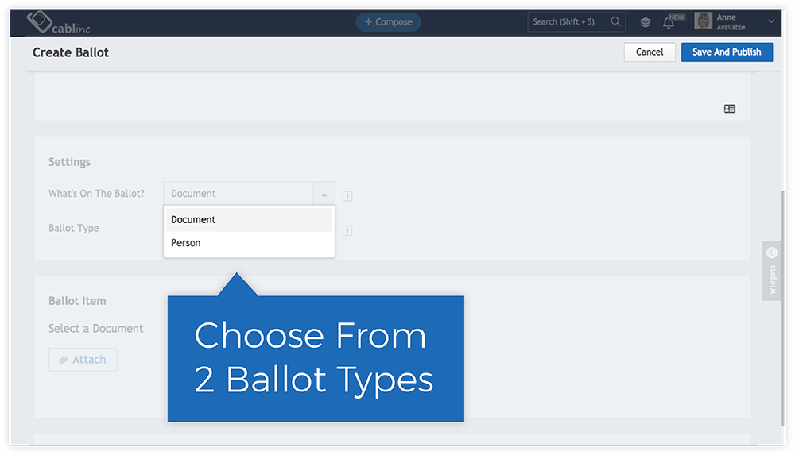The height and width of the screenshot is (455, 795).
Task: Click info icon beside ballot content dropdown
Action: (347, 196)
